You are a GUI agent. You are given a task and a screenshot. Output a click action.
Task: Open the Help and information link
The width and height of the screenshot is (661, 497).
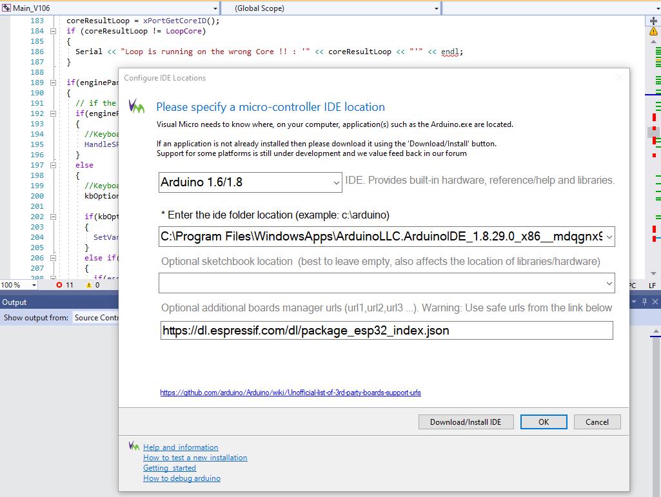181,447
